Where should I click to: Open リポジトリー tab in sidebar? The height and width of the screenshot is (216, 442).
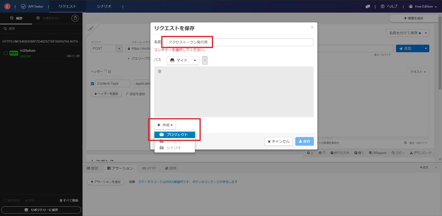coord(49,18)
